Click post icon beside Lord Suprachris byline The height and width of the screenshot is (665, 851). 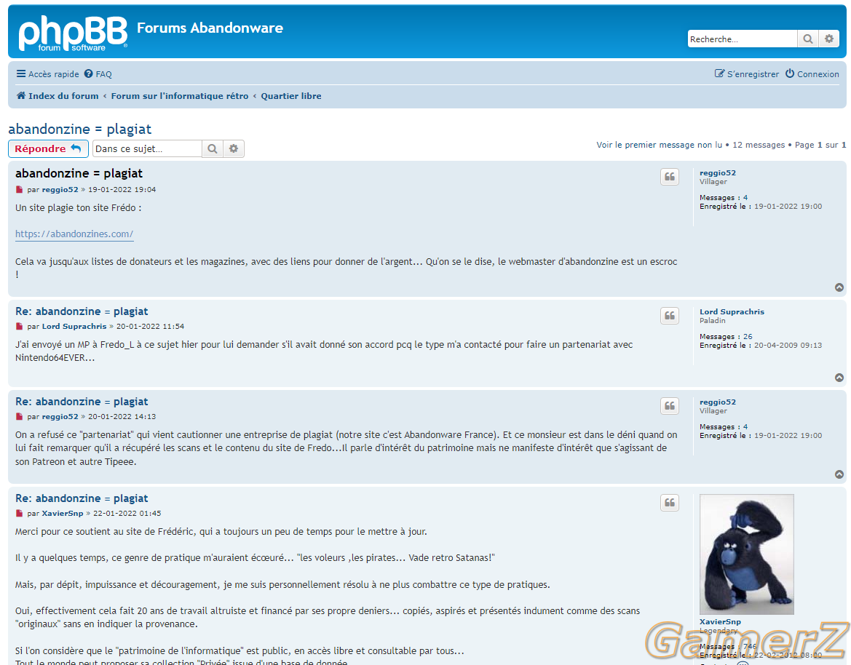pyautogui.click(x=20, y=327)
